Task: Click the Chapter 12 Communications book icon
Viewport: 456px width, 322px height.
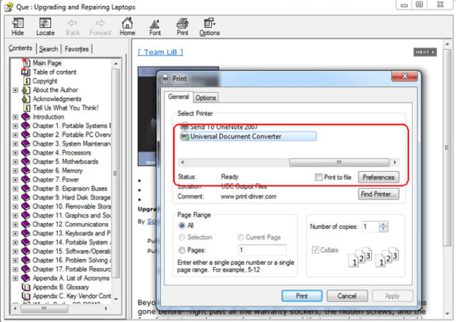Action: point(26,224)
